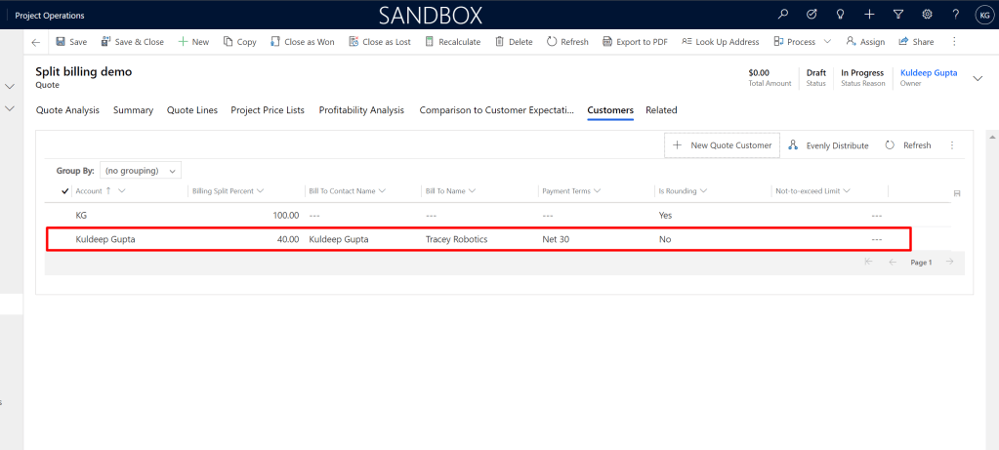Select the Kuldeep Gupta account row

click(105, 239)
